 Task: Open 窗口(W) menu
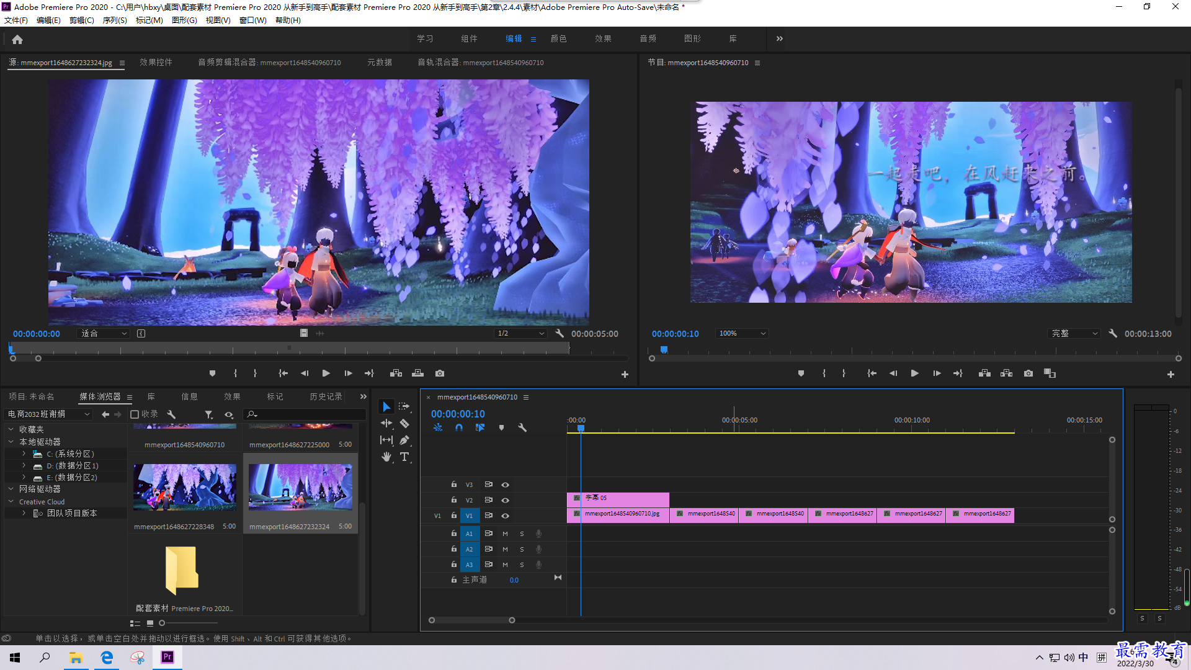[252, 20]
